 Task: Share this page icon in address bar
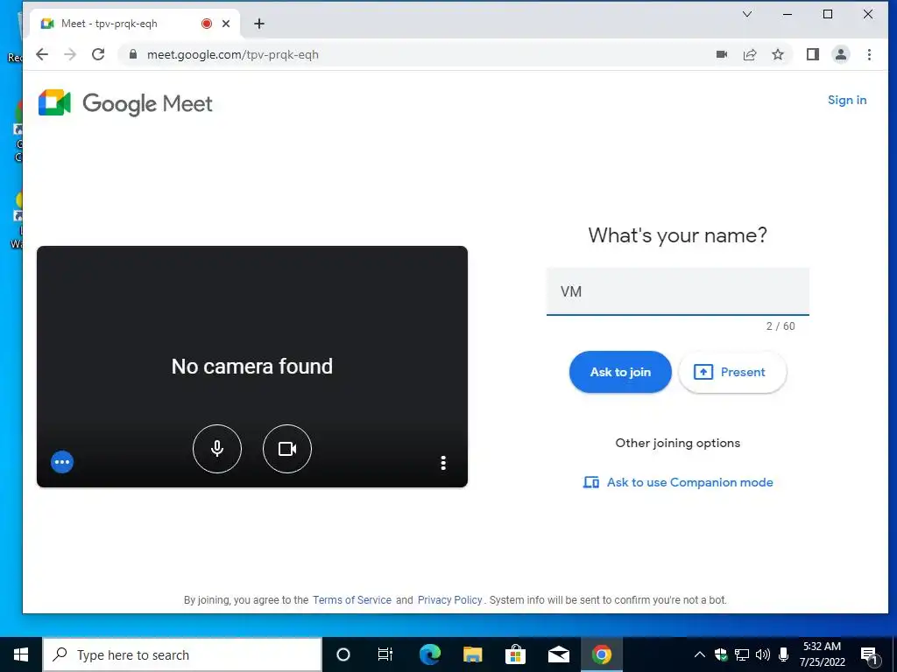[750, 54]
